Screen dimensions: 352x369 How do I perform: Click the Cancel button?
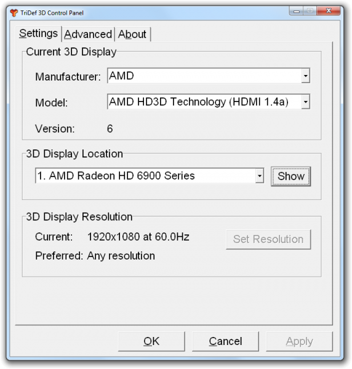click(225, 341)
